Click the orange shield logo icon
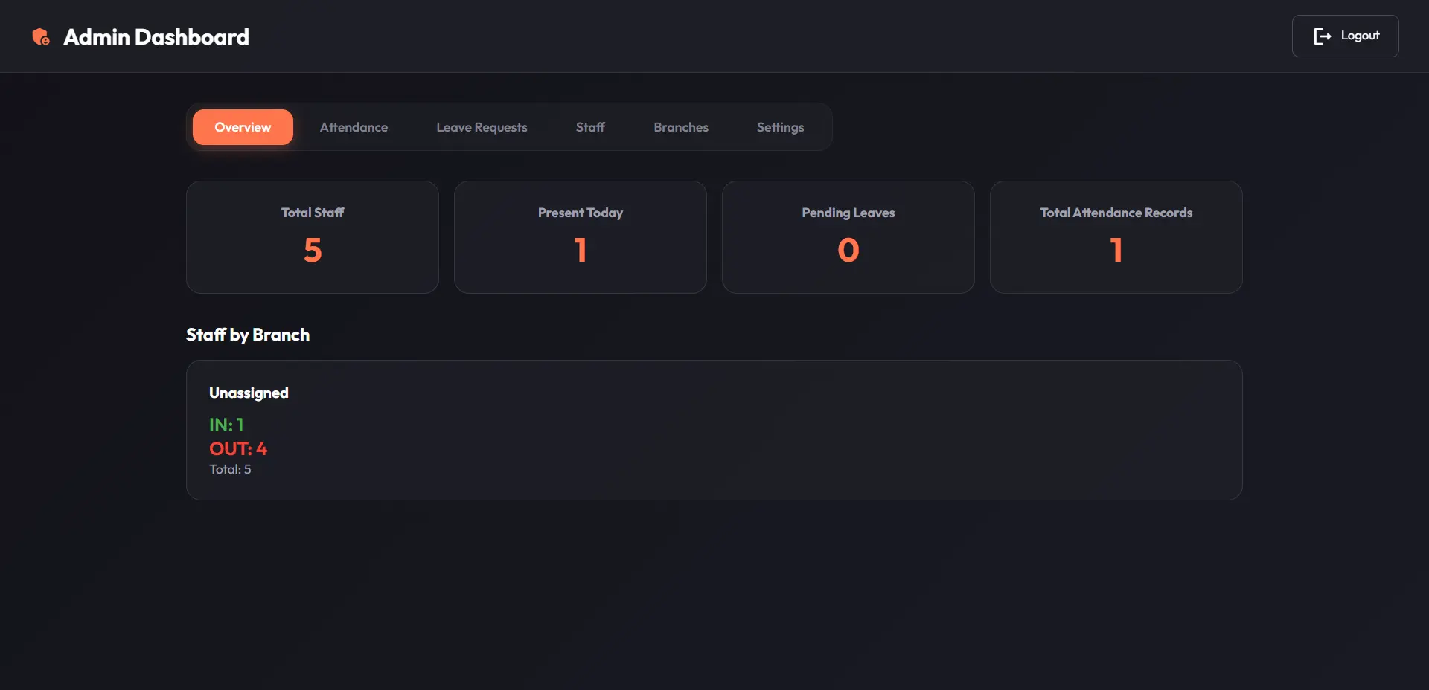The image size is (1429, 690). [41, 36]
